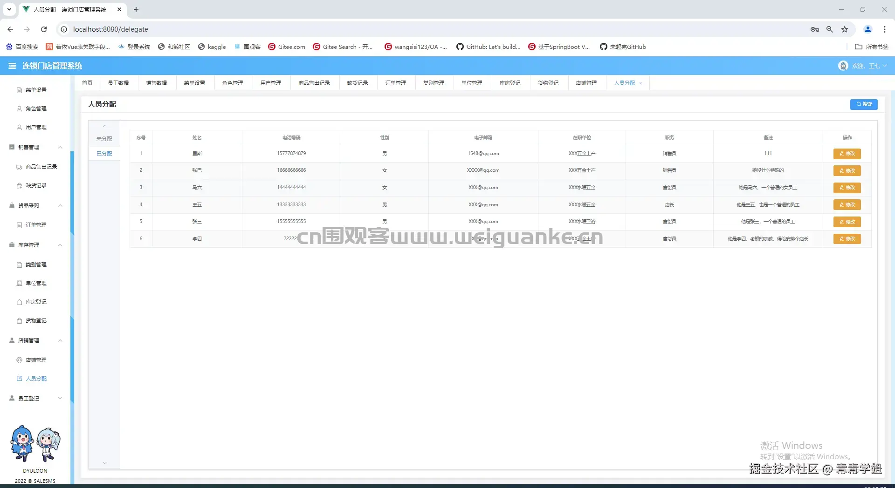Bookmark this page with the star icon
Image resolution: width=895 pixels, height=488 pixels.
point(845,29)
